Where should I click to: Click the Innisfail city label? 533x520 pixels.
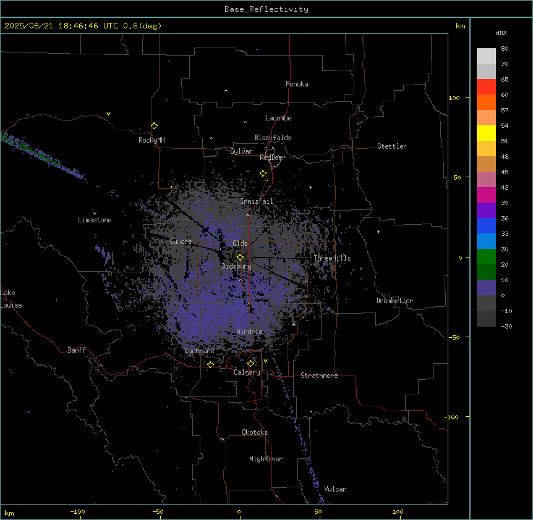tap(257, 201)
